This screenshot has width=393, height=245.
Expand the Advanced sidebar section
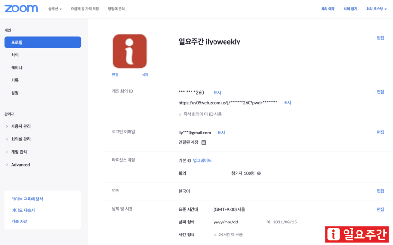pos(20,165)
